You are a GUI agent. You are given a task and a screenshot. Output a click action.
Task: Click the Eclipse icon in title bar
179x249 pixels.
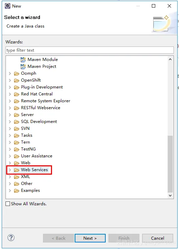pos(8,6)
